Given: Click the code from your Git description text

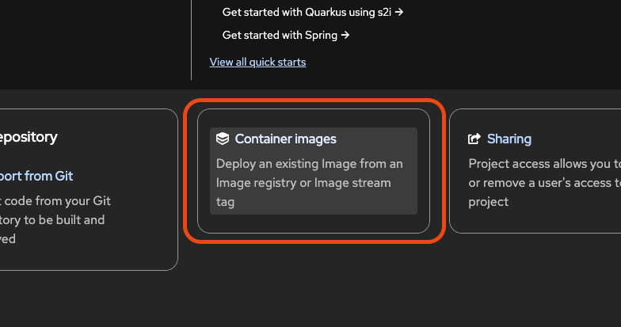Looking at the screenshot, I should (x=55, y=220).
